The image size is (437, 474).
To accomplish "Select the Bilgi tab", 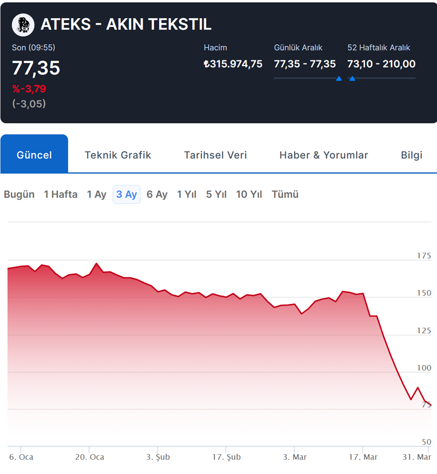I will coord(411,155).
